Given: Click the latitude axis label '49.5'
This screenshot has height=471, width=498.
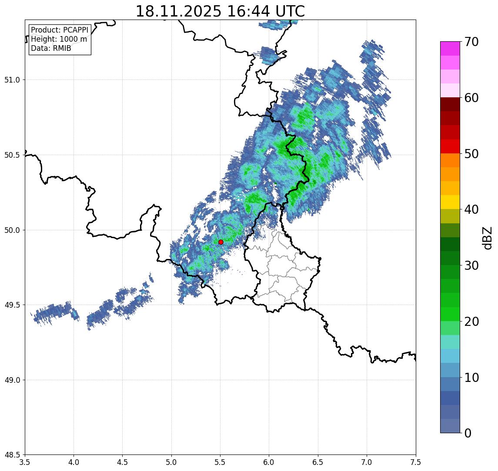Looking at the screenshot, I should click(x=12, y=305).
